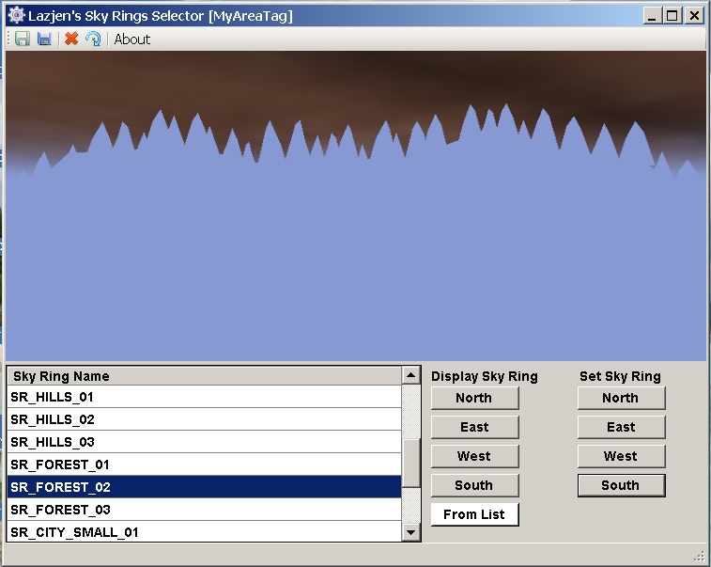
Task: Display the North sky ring
Action: (x=474, y=398)
